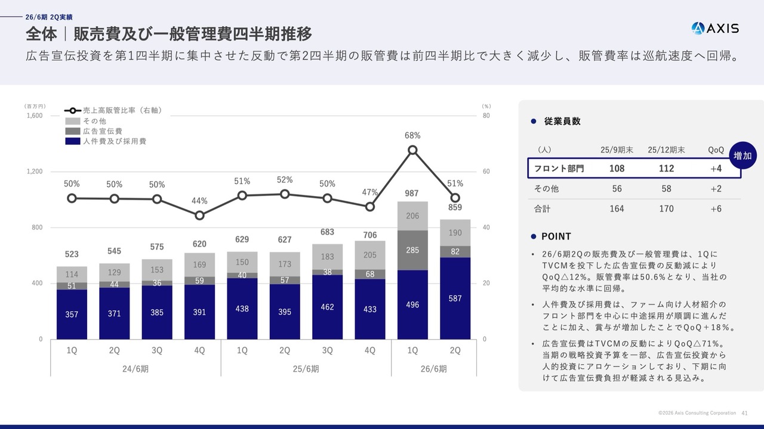This screenshot has height=429, width=764.
Task: Click the bullet icon beside POINT heading
Action: coord(534,237)
